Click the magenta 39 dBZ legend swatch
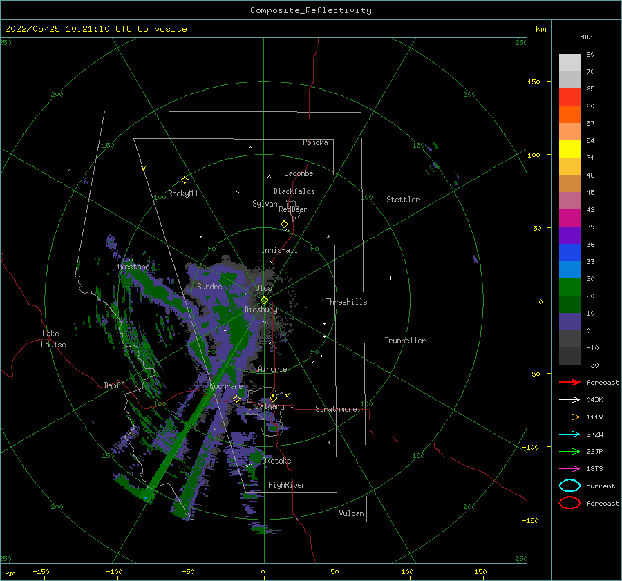The image size is (622, 581). pos(569,218)
